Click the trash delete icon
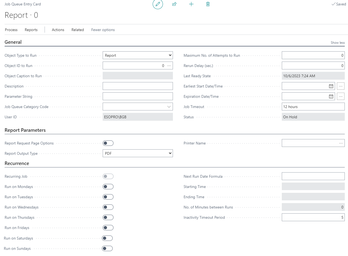This screenshot has height=256, width=348. coord(208,4)
